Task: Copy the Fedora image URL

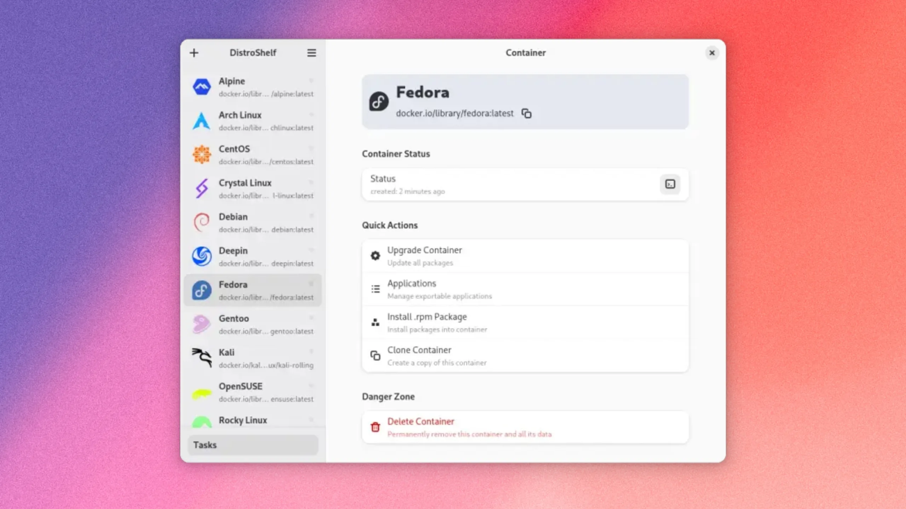Action: coord(526,113)
